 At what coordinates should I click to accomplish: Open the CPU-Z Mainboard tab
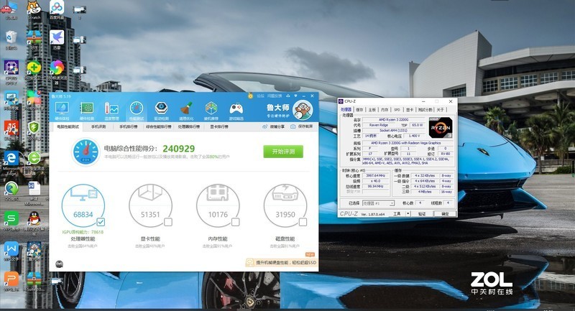coord(372,109)
